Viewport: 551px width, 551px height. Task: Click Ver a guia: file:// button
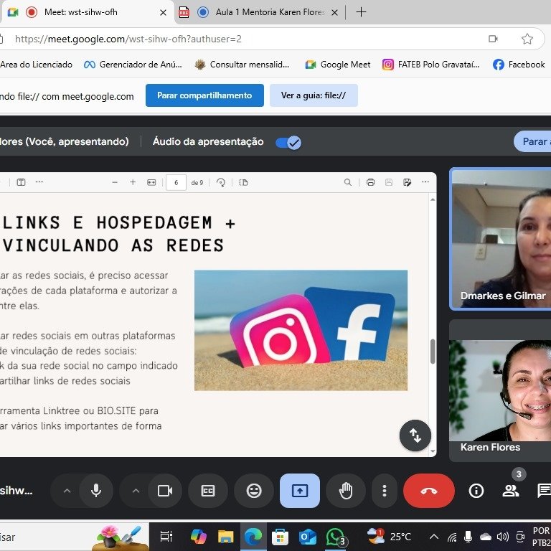click(314, 95)
